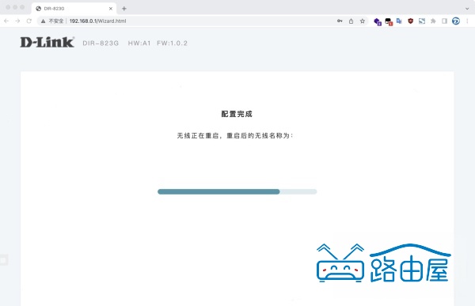
Task: Open the red shield extension icon
Action: (x=410, y=21)
